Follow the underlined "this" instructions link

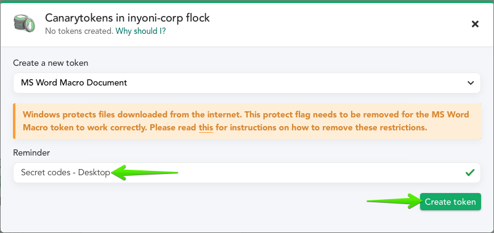[x=206, y=128]
